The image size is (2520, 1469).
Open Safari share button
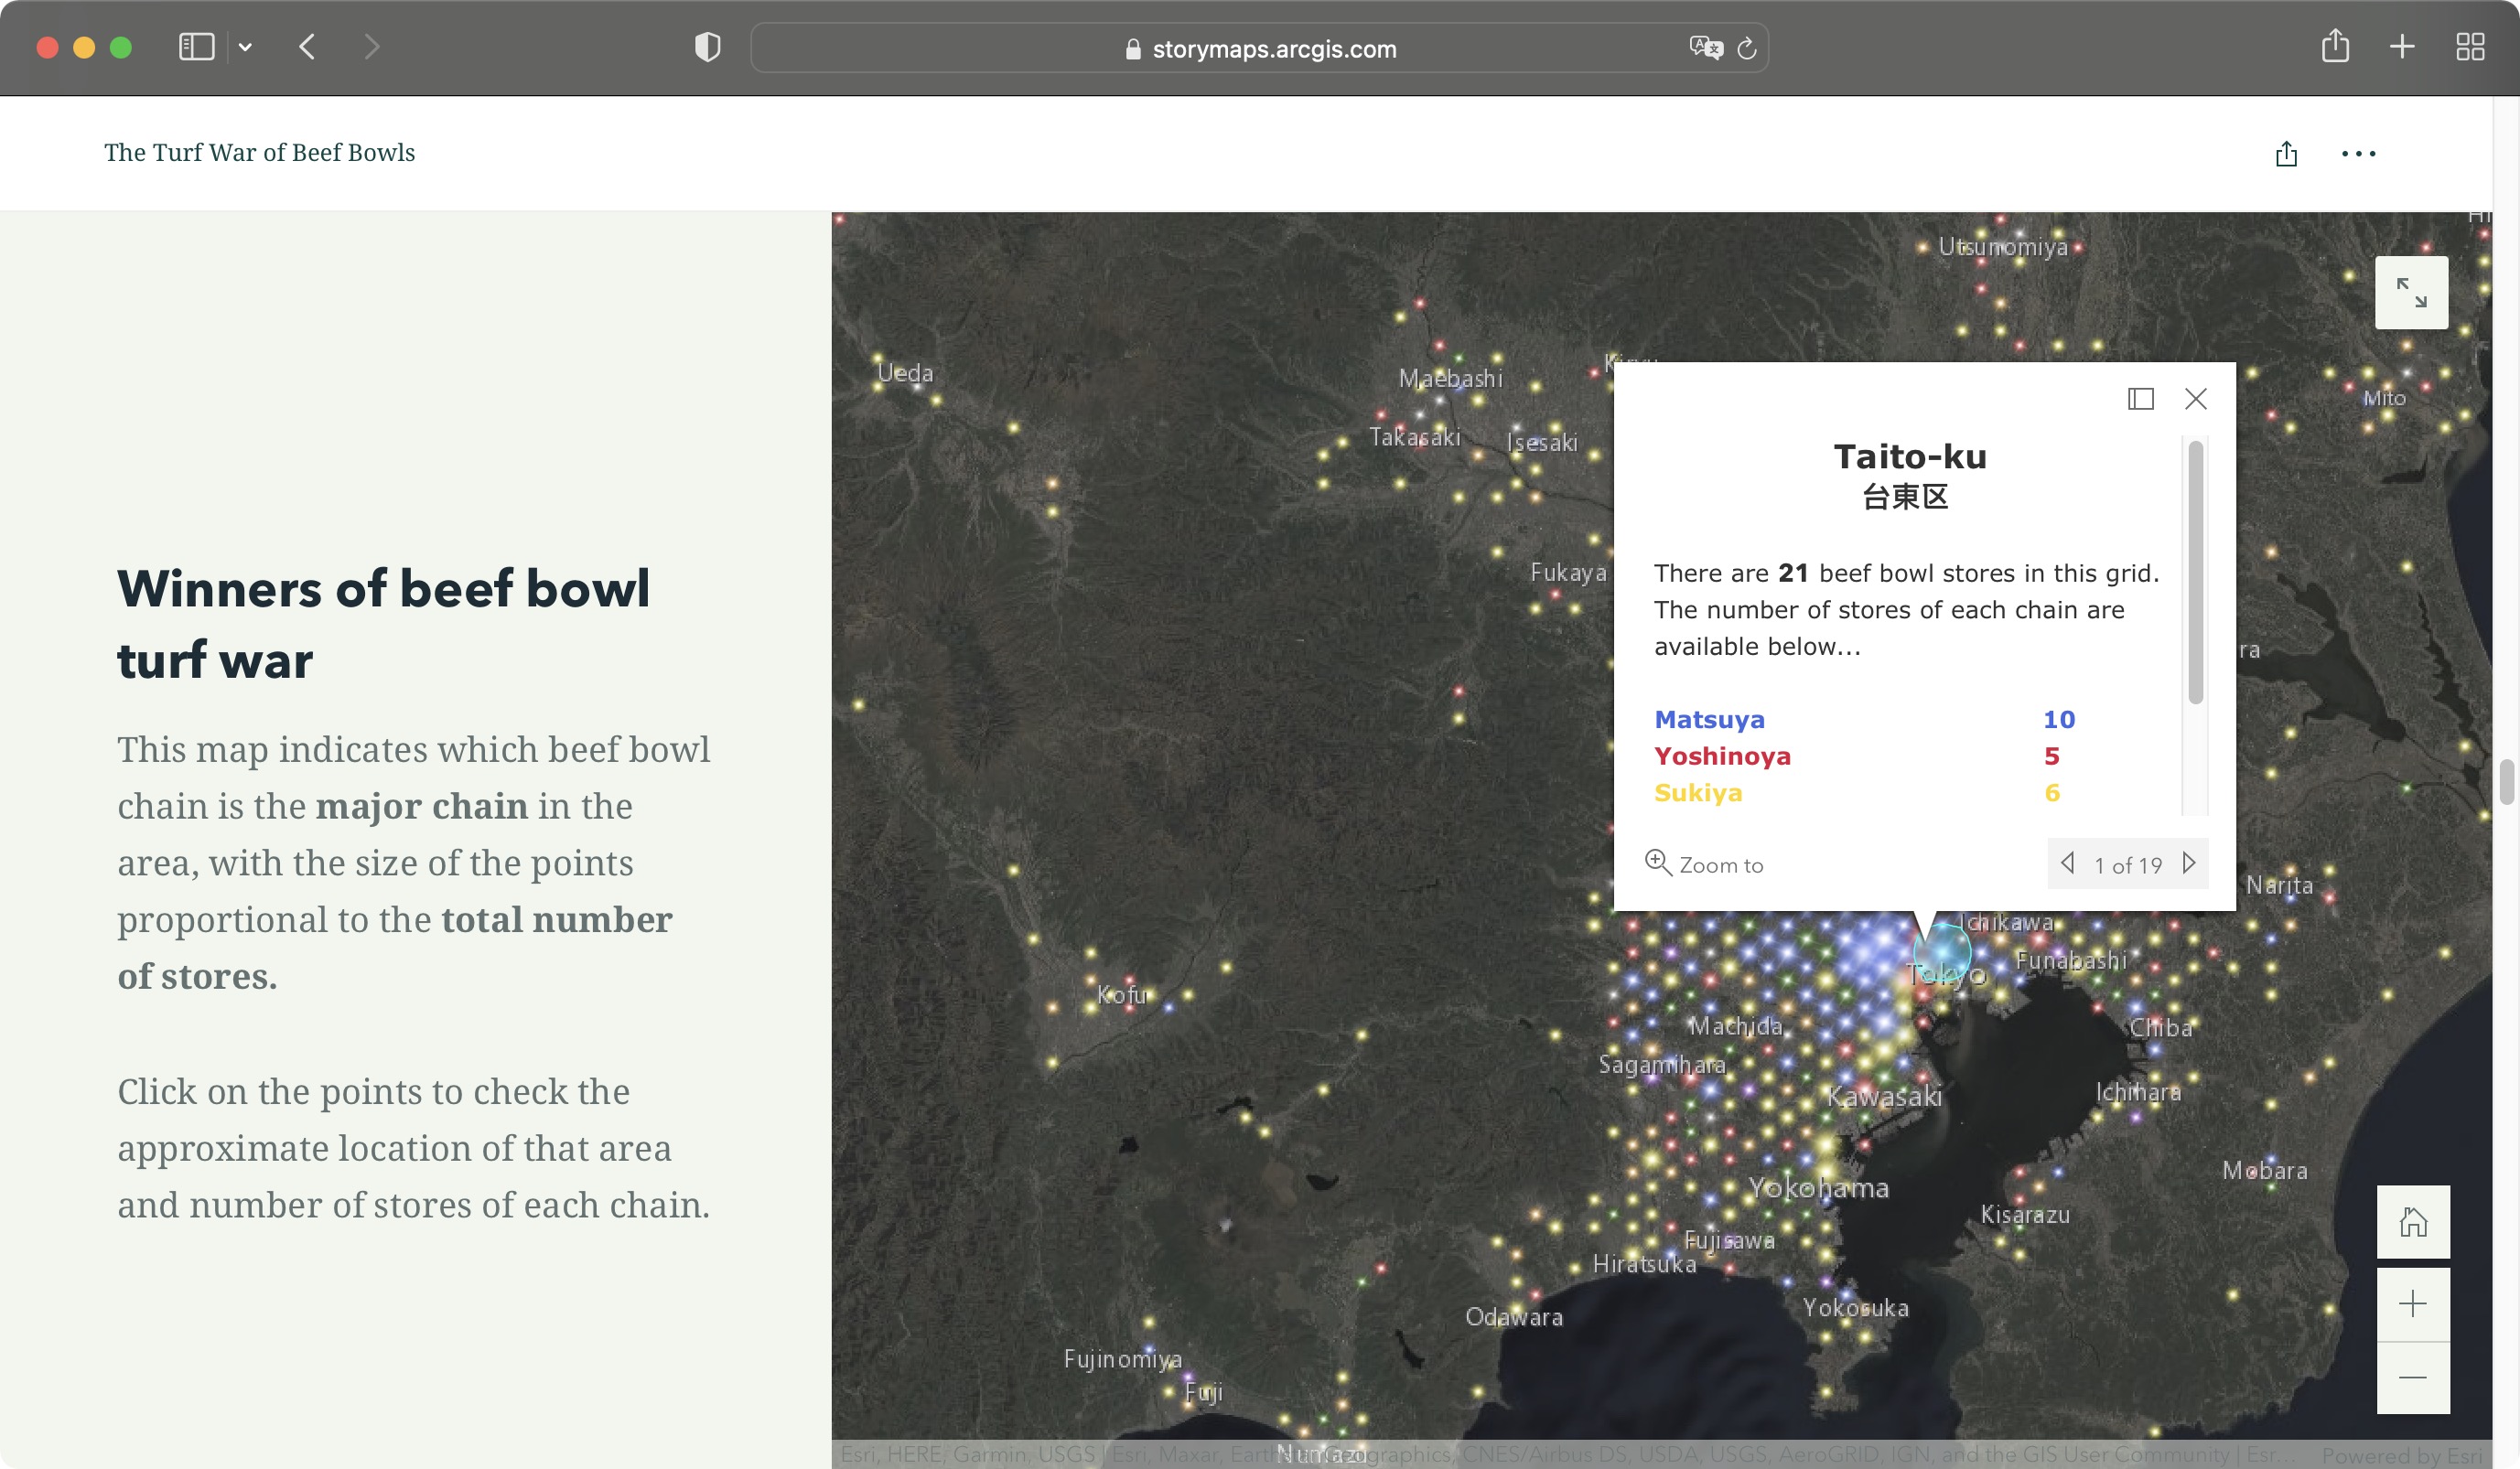pyautogui.click(x=2335, y=46)
